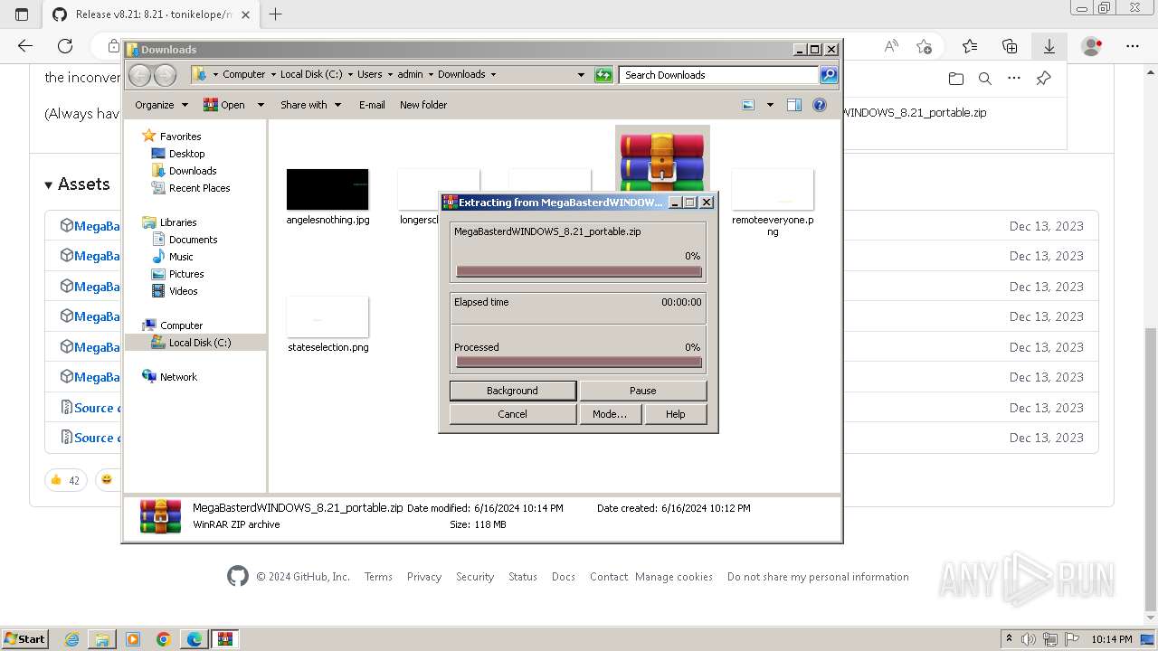Open the GitHub Security footer link
1158x651 pixels.
click(475, 577)
